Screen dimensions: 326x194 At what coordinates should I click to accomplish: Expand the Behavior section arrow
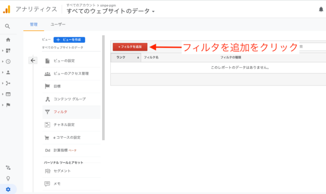click(3, 94)
